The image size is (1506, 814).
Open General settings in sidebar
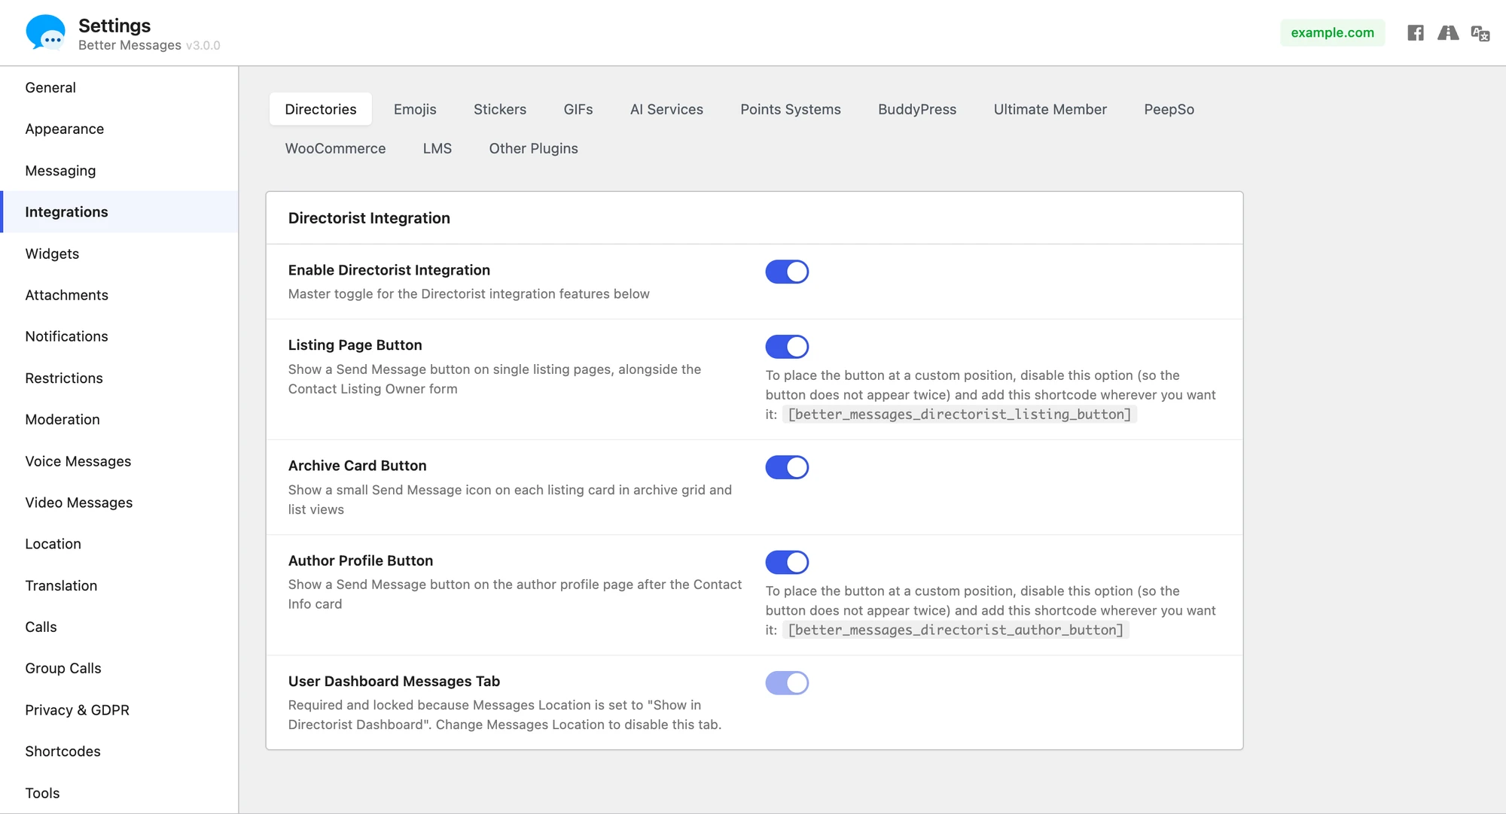pyautogui.click(x=119, y=87)
